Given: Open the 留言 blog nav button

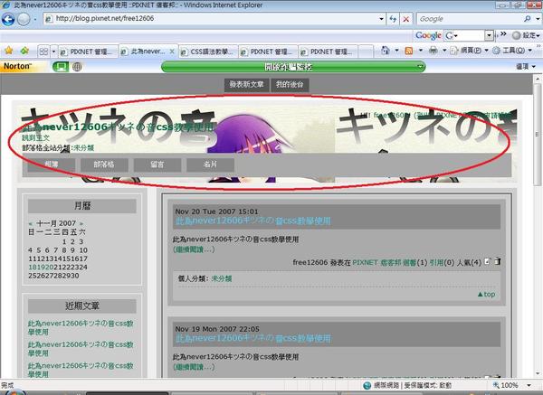Looking at the screenshot, I should (157, 165).
